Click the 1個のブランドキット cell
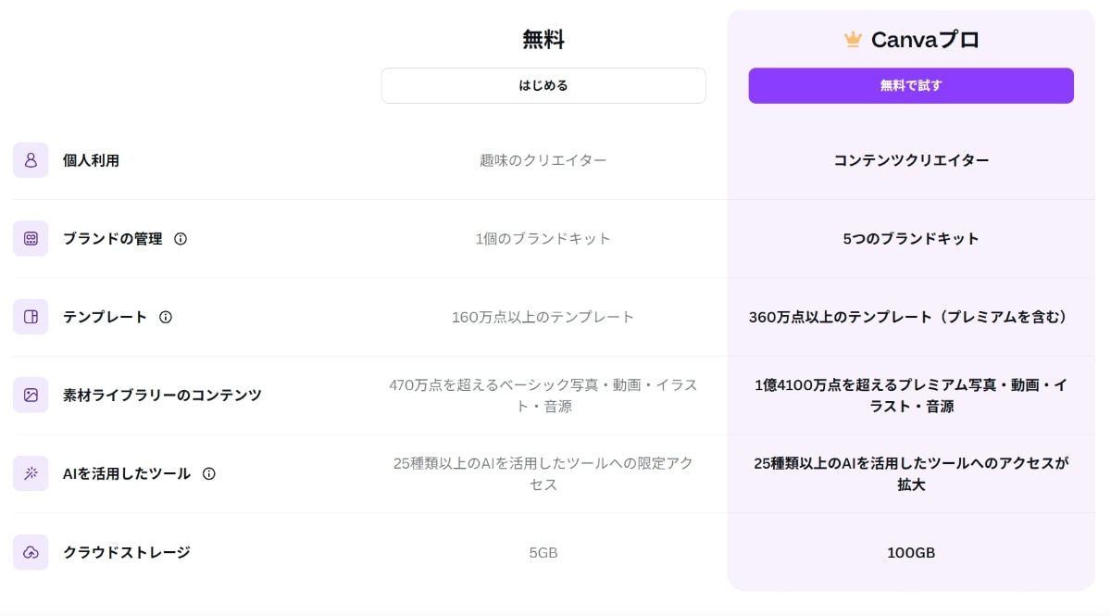 [x=543, y=239]
